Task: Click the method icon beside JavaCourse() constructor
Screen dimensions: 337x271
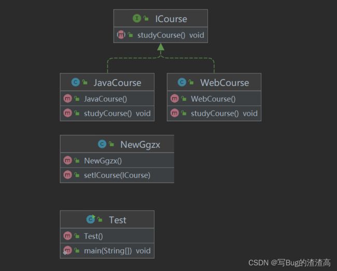Action: tap(67, 98)
